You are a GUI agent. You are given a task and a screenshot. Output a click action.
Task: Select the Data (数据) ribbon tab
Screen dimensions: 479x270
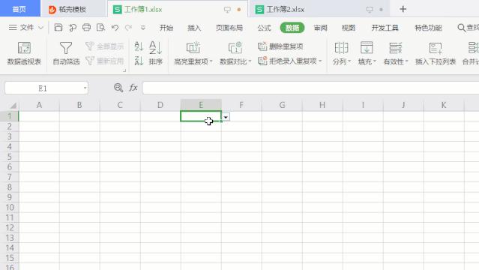tap(292, 28)
